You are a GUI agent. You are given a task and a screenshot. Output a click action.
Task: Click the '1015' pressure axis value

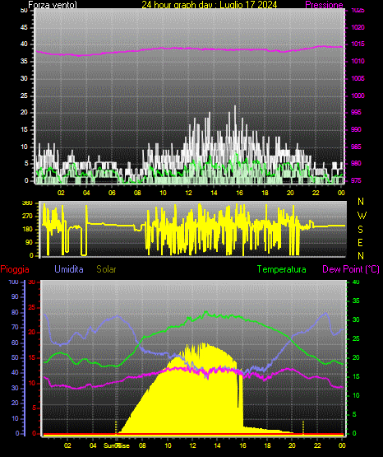[358, 44]
